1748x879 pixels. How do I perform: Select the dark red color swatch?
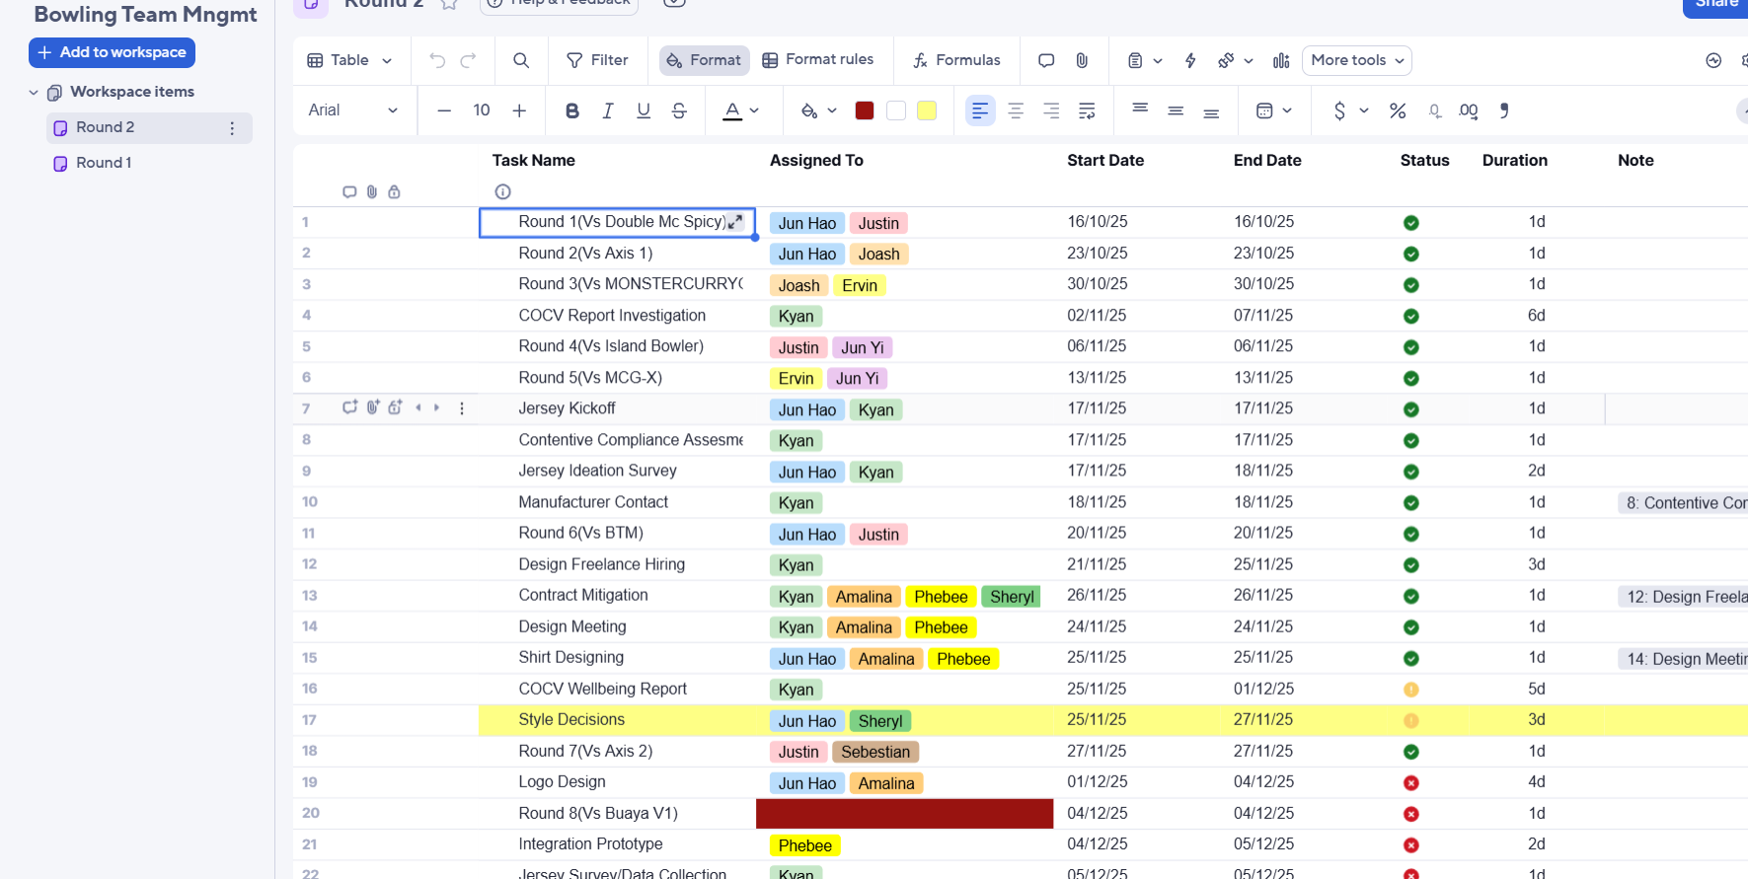[x=865, y=110]
